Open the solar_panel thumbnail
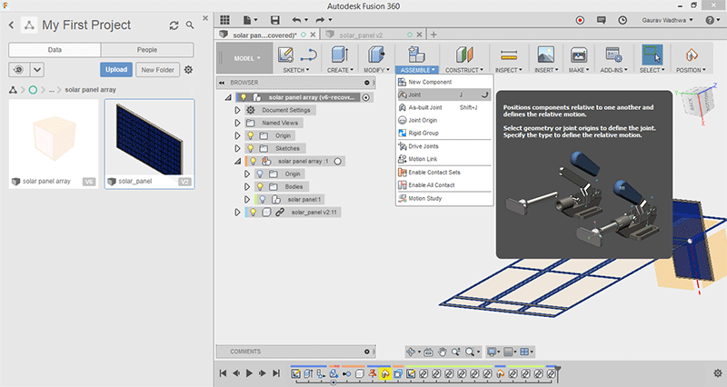 point(149,137)
